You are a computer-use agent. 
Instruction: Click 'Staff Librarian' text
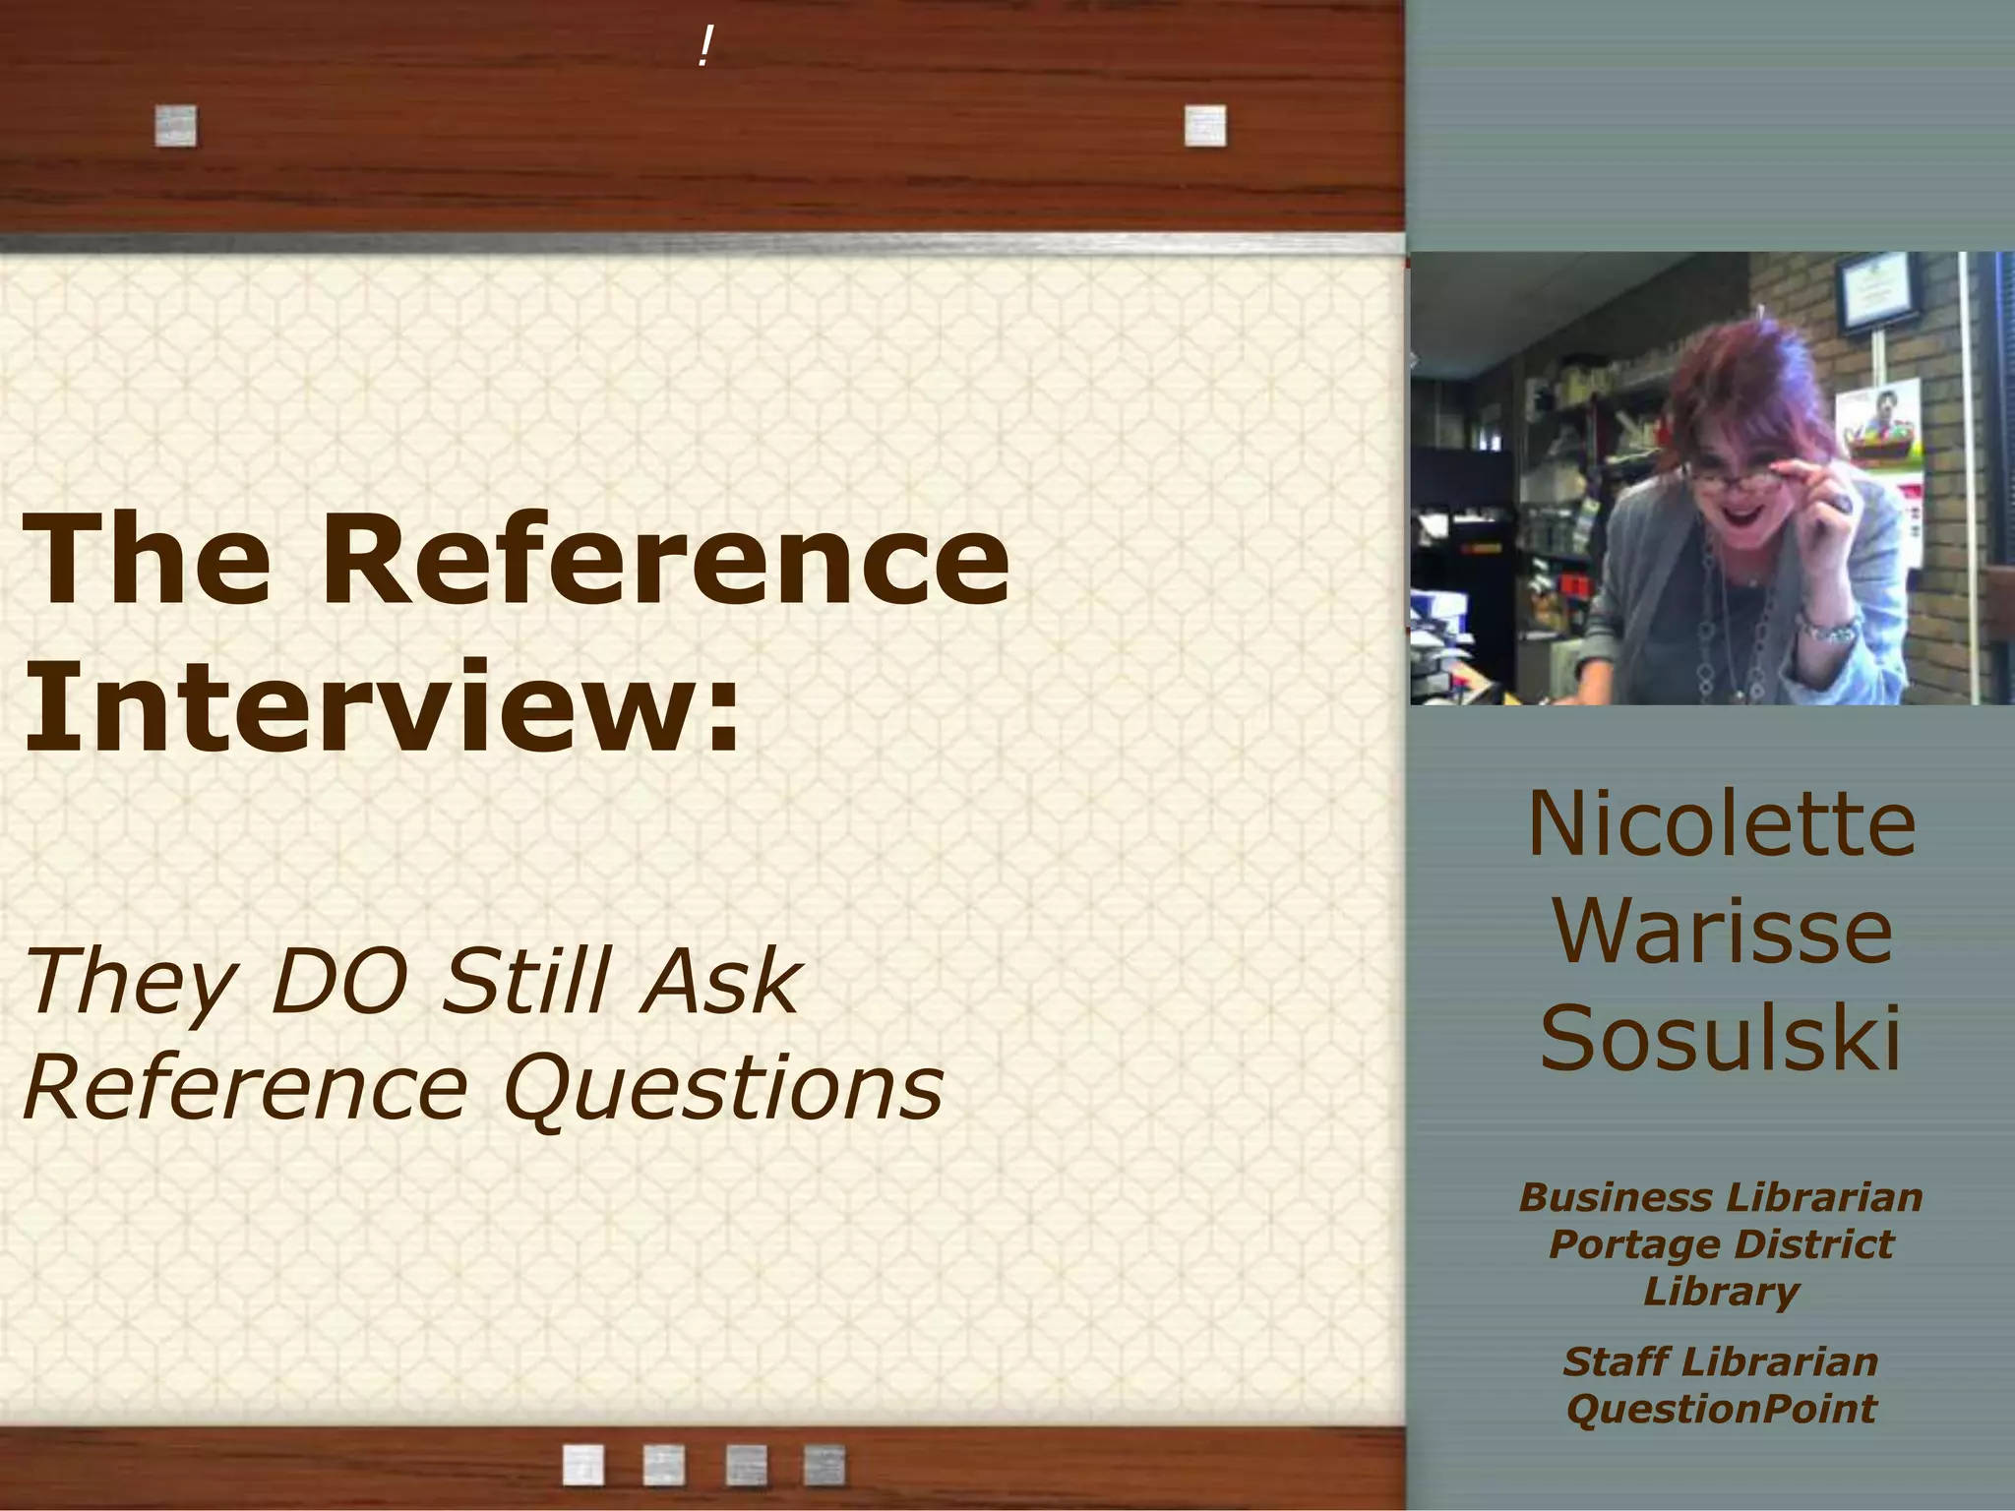(x=1721, y=1361)
